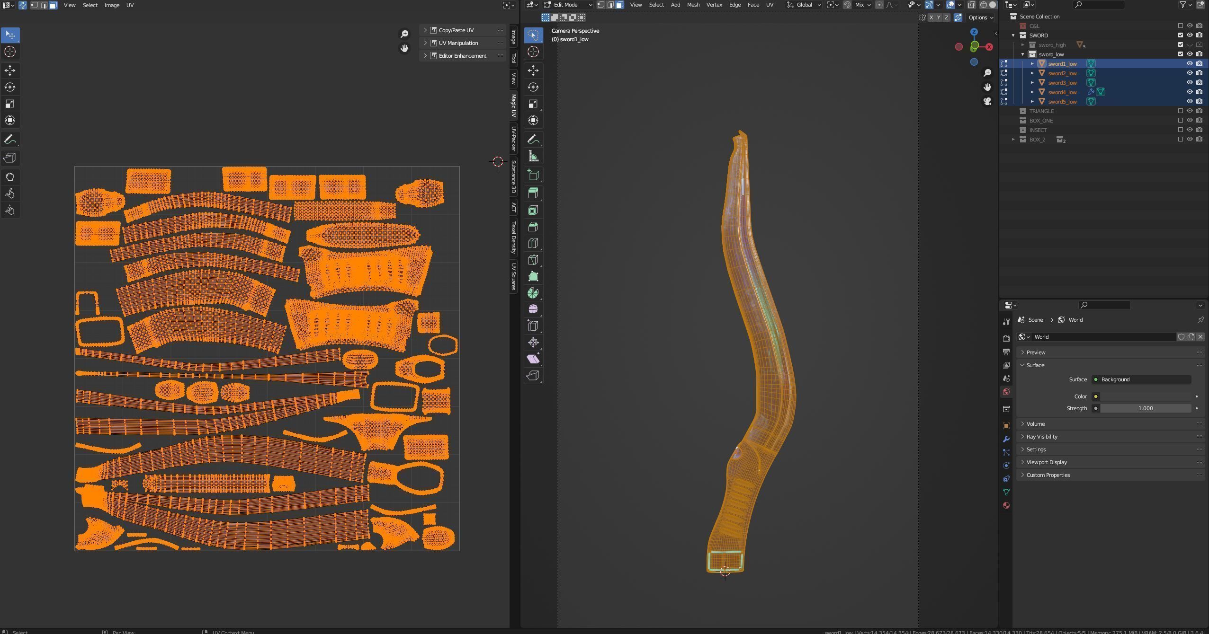Open the UV Squares sidebar tab

tap(513, 276)
